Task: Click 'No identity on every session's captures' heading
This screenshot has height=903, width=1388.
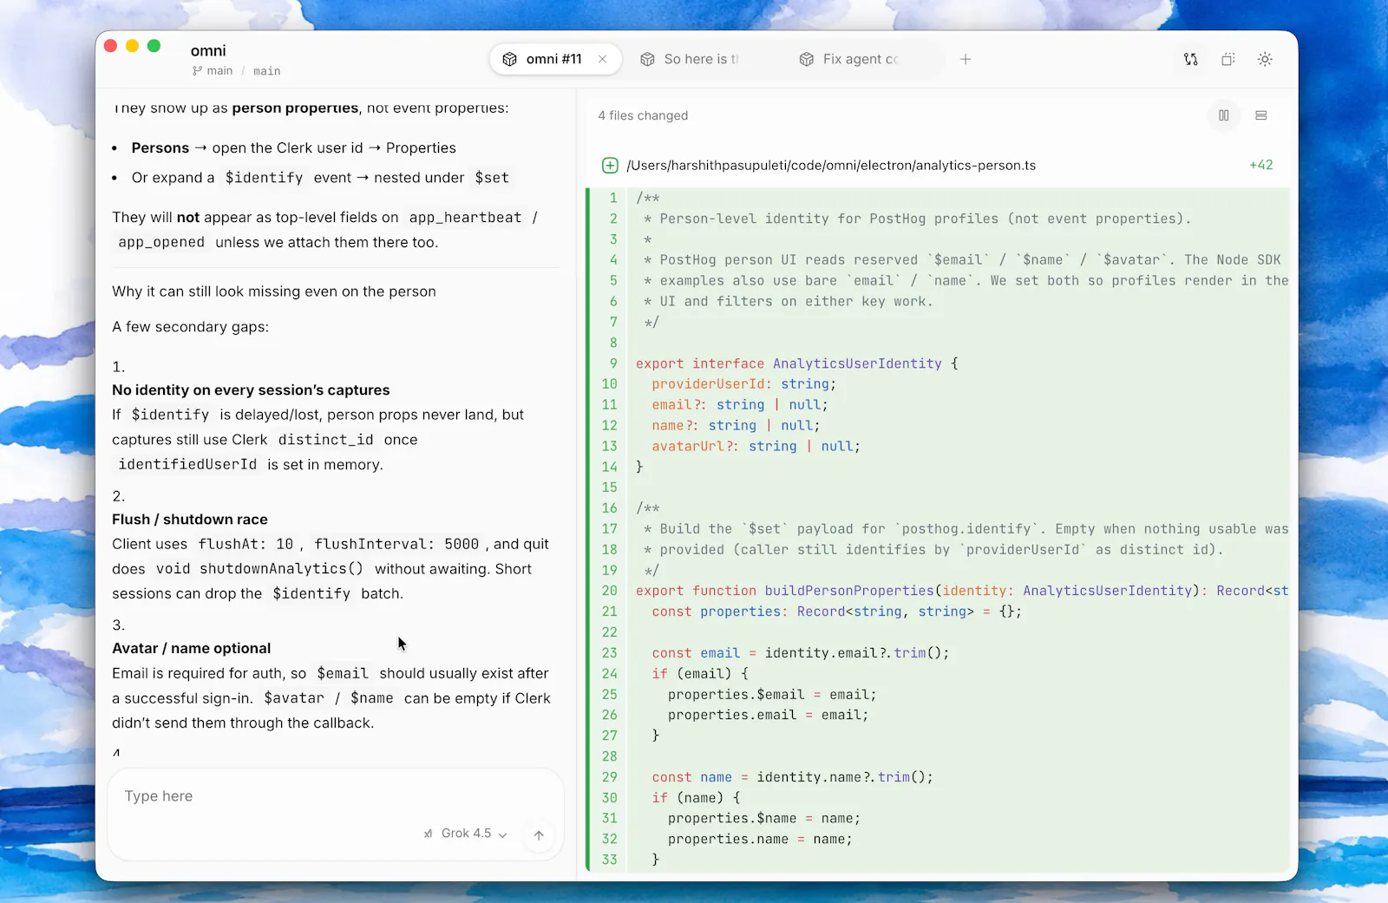Action: coord(251,390)
